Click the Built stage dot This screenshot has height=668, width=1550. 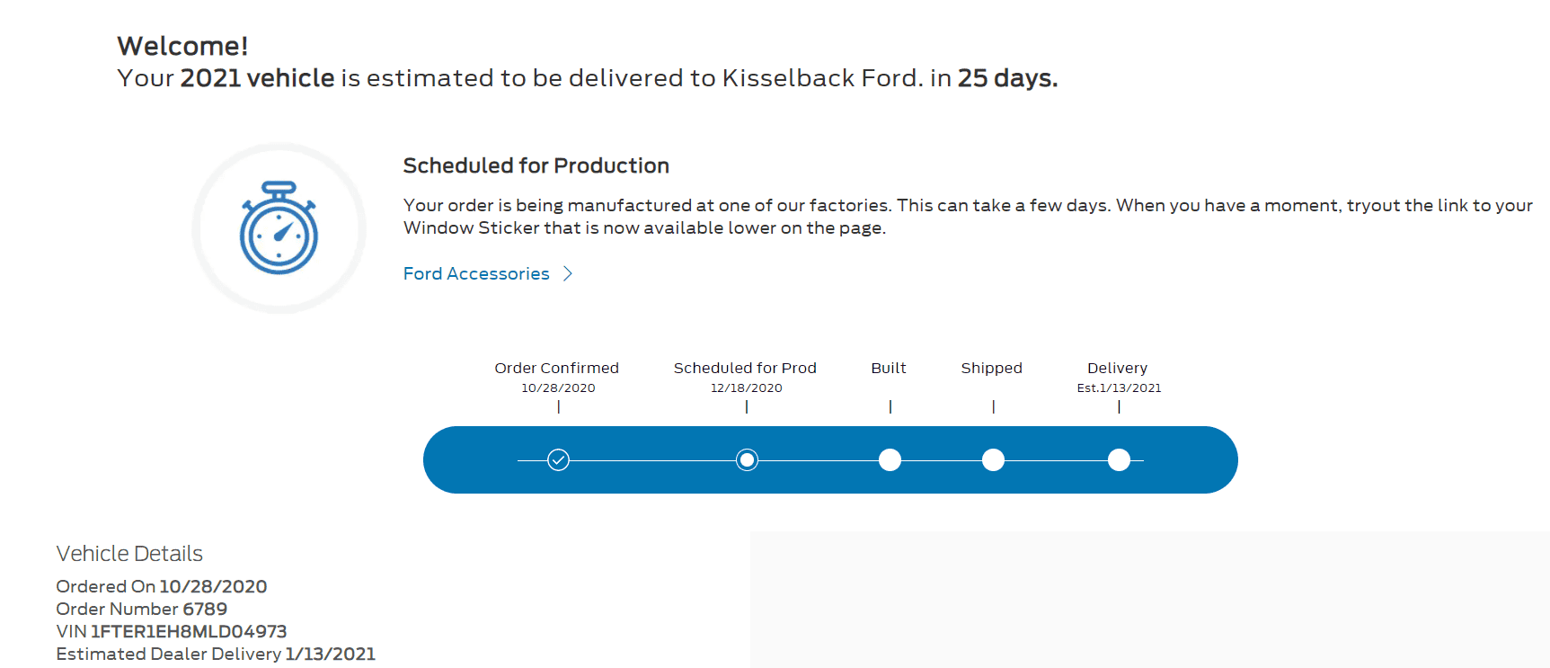[x=890, y=460]
